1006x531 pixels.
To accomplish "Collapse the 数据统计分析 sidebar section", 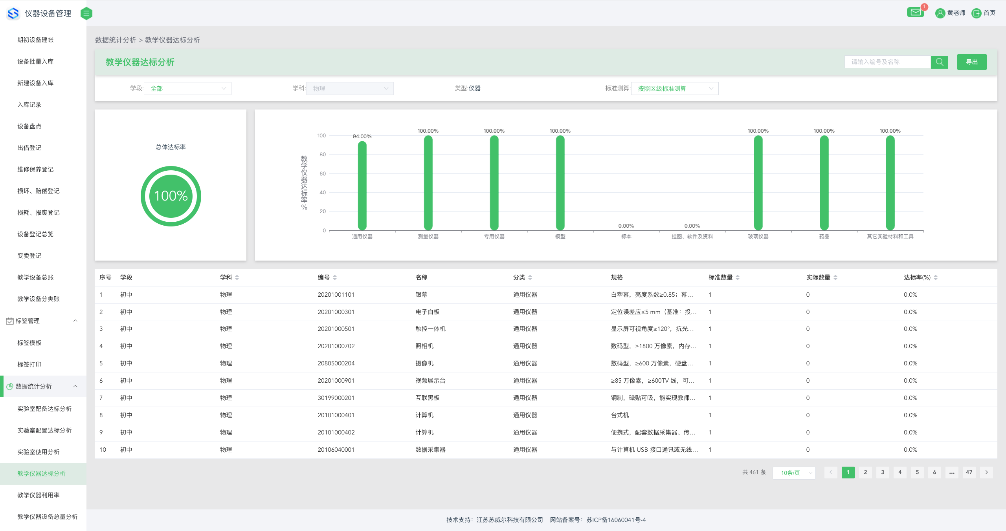I will tap(75, 386).
